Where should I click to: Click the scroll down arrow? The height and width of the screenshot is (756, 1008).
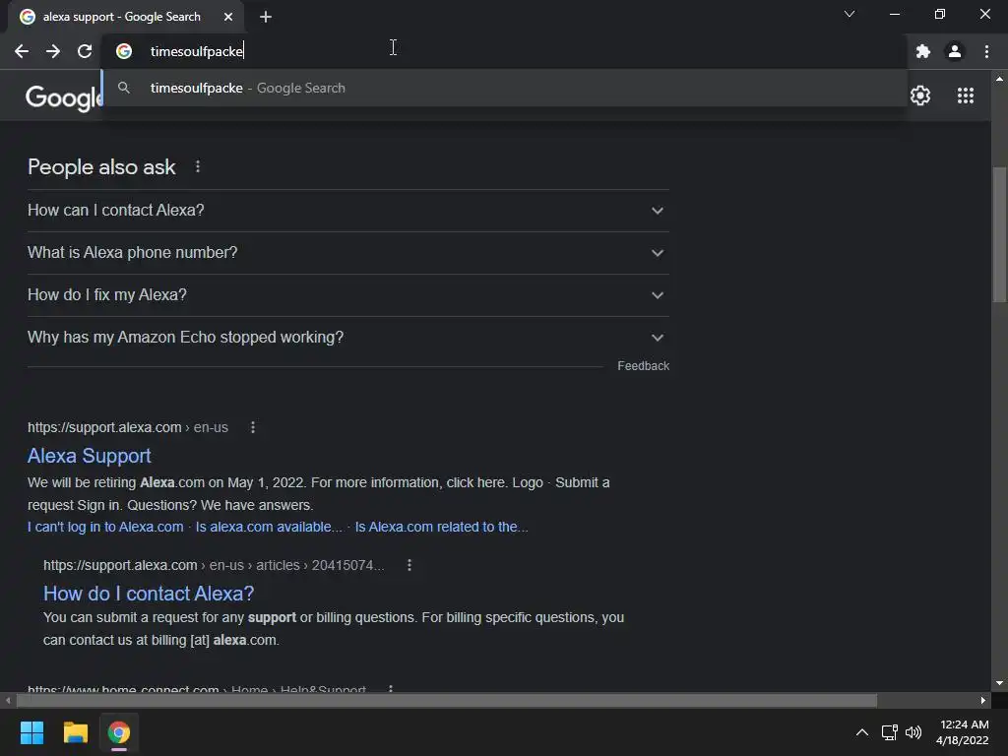click(999, 683)
